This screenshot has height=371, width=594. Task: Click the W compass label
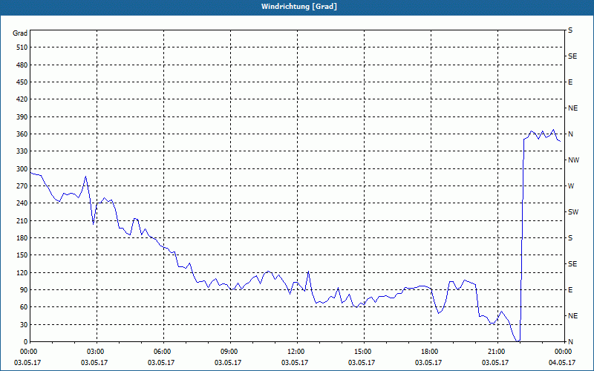pos(571,186)
